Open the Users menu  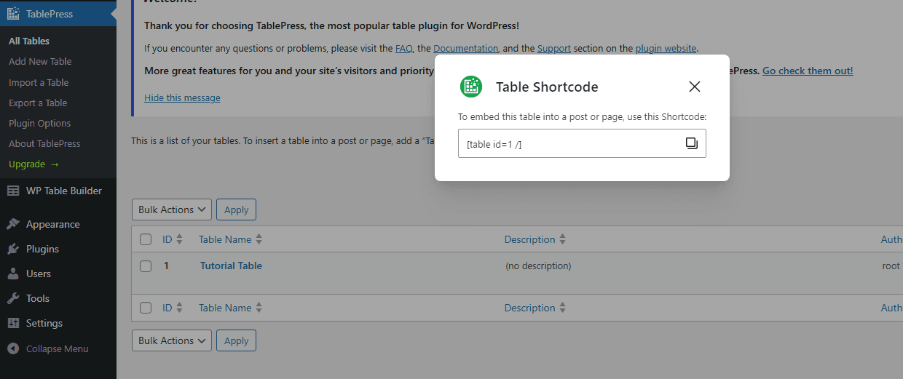[58, 274]
